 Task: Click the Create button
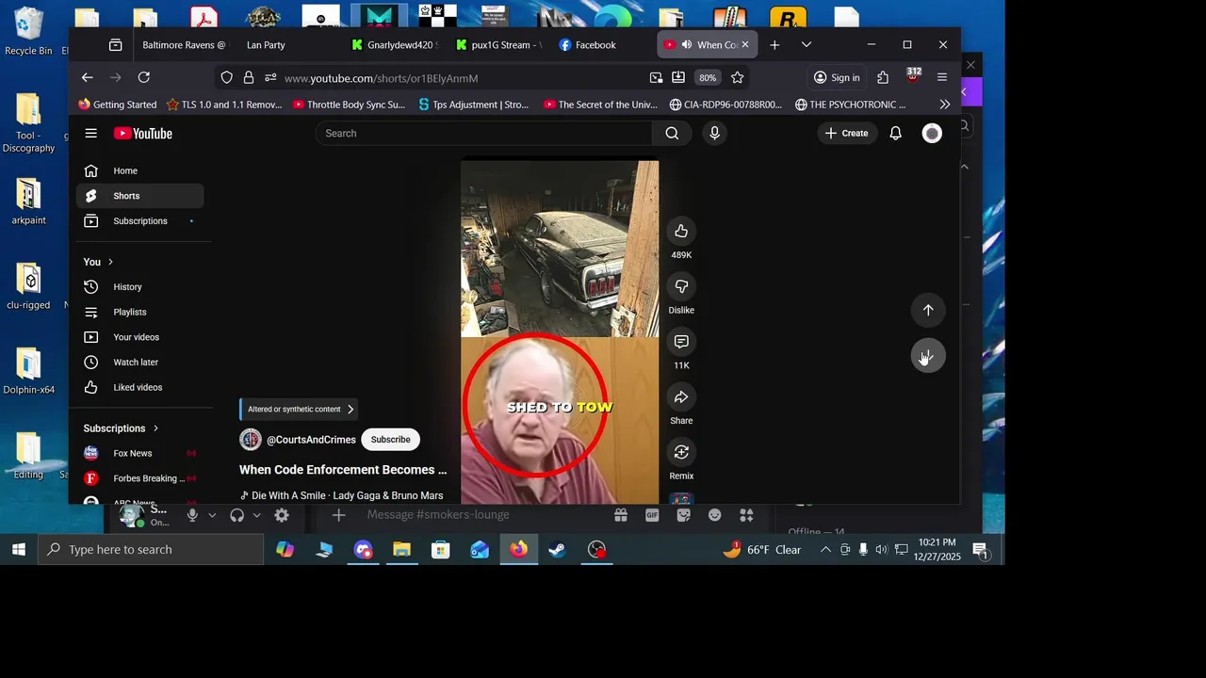tap(846, 134)
